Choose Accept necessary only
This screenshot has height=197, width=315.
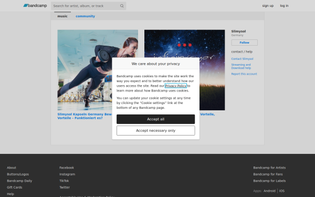(x=155, y=130)
